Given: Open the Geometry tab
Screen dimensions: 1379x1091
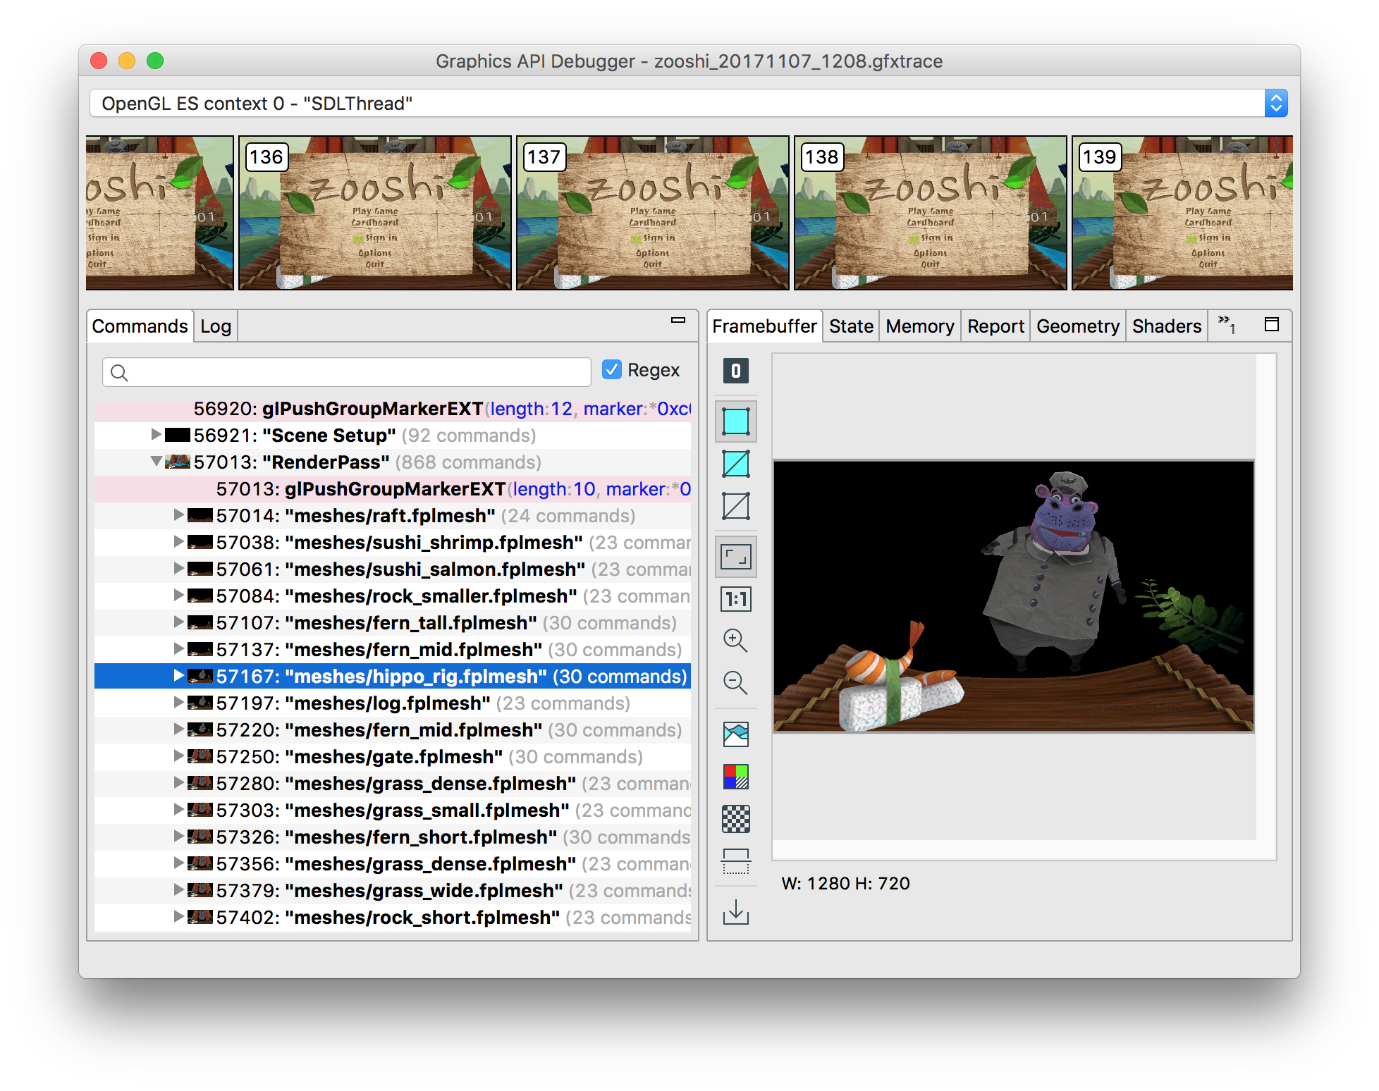Looking at the screenshot, I should (1078, 326).
